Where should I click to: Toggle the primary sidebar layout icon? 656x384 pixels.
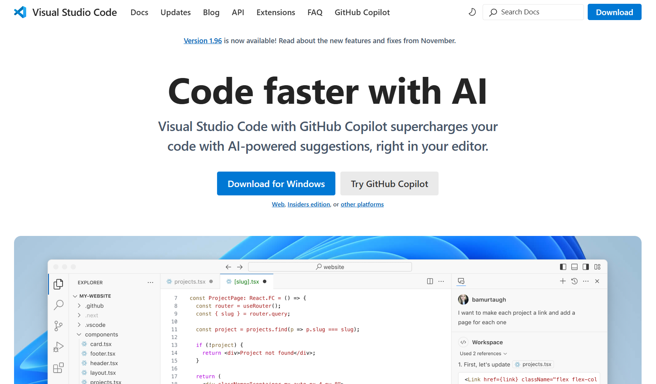(563, 267)
